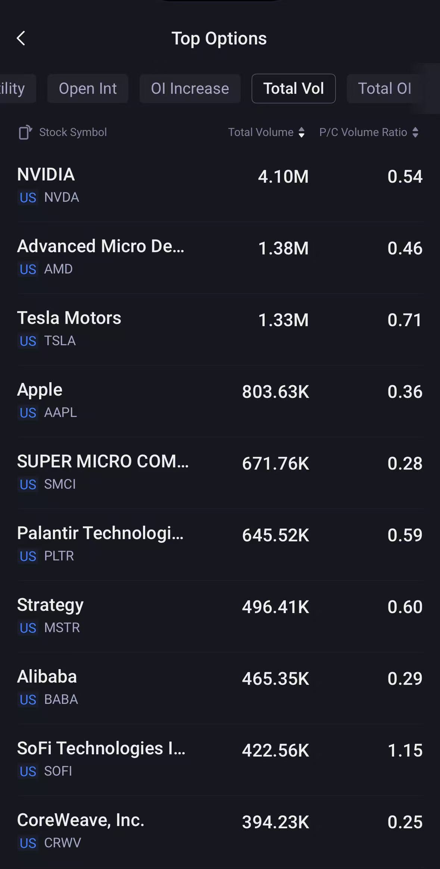Screen dimensions: 440x869
Task: Switch to the Open Int tab
Action: [x=88, y=89]
